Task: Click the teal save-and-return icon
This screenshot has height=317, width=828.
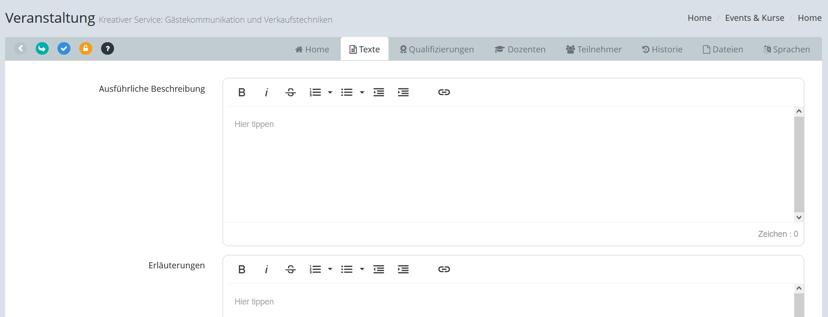Action: coord(42,49)
